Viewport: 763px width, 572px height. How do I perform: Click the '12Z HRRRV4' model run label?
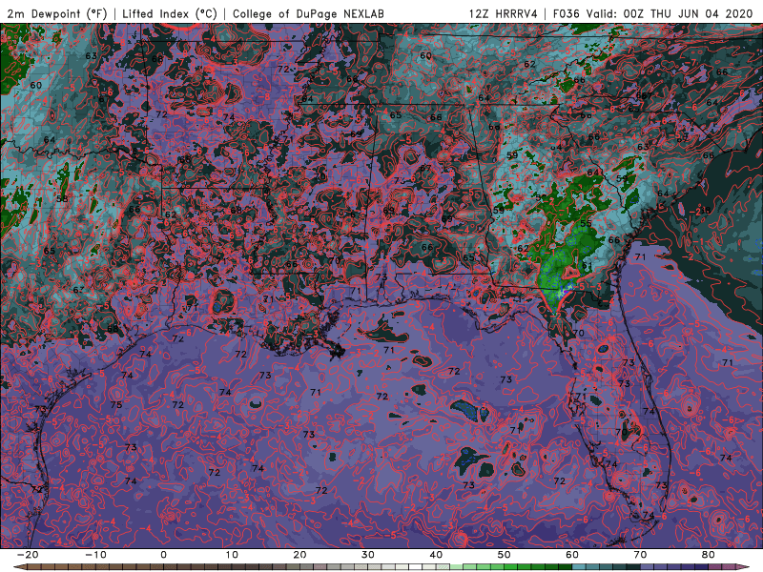pyautogui.click(x=504, y=13)
